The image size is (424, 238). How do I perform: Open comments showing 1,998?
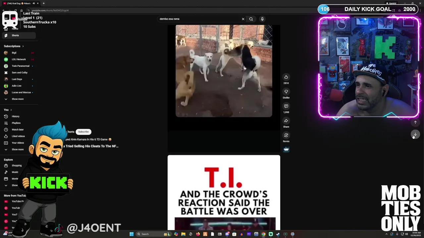pos(286,106)
